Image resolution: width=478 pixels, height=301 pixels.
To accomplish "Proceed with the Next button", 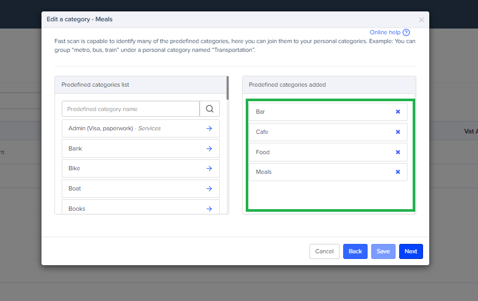I will (x=411, y=251).
